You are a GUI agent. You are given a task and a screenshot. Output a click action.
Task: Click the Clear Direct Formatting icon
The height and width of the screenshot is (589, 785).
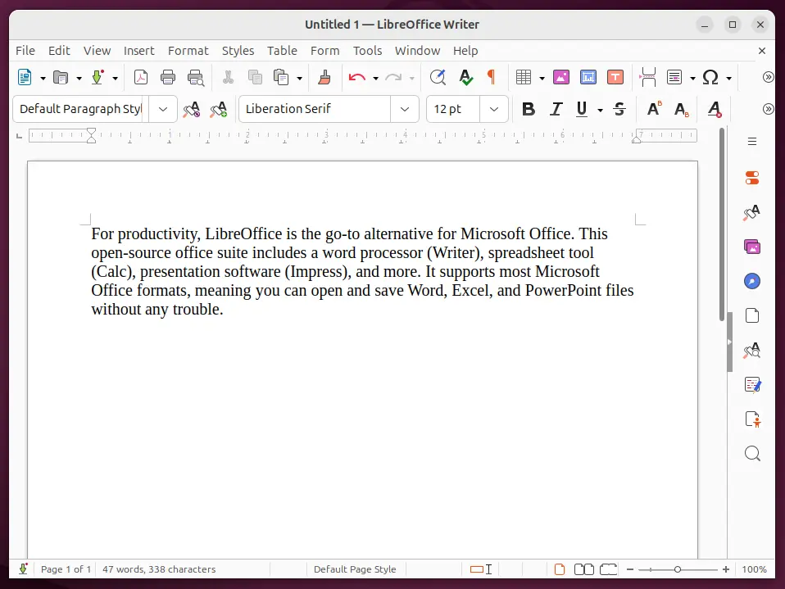715,109
